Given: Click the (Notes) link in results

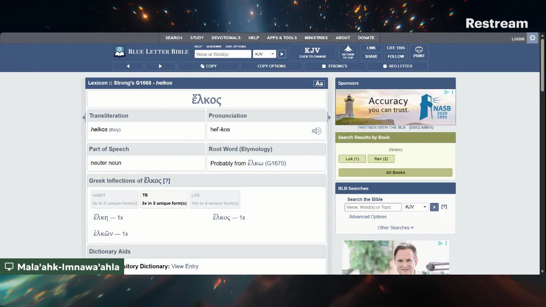Looking at the screenshot, I should tap(395, 150).
